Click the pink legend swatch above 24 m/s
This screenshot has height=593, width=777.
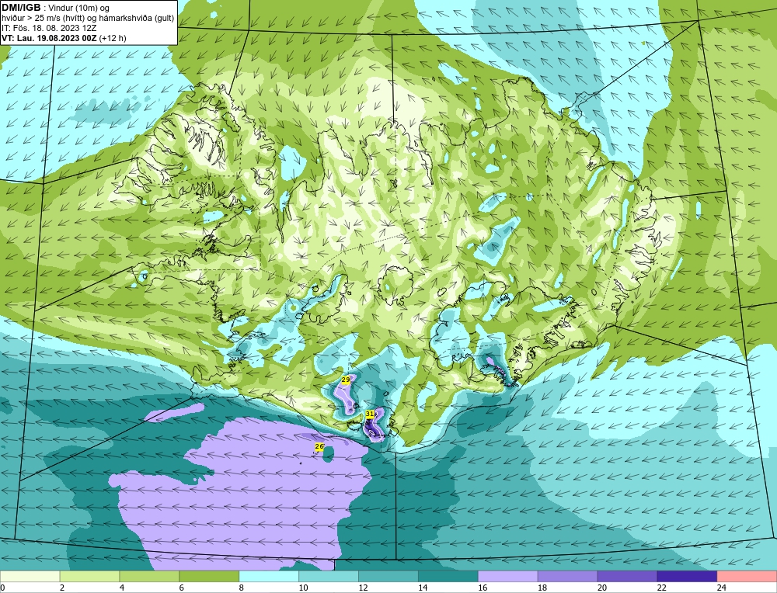click(747, 577)
